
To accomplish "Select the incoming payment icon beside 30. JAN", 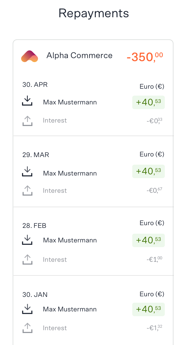I will (27, 308).
